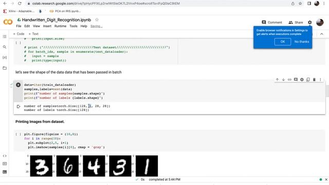Clear the cell output using output icon

pyautogui.click(x=19, y=106)
